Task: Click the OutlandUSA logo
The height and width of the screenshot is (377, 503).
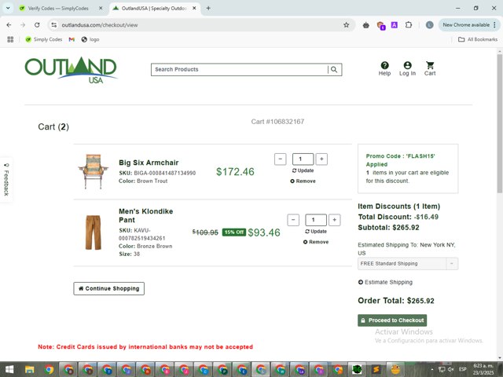Action: (x=71, y=70)
